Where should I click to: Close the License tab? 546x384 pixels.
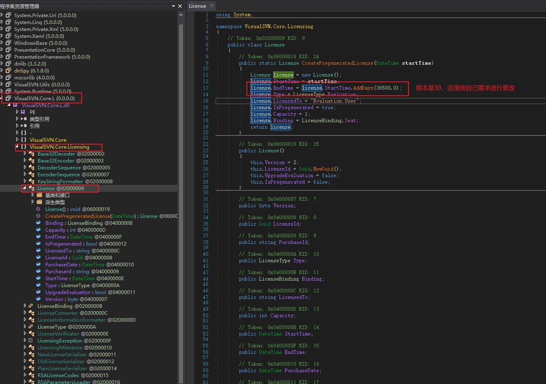pyautogui.click(x=211, y=6)
